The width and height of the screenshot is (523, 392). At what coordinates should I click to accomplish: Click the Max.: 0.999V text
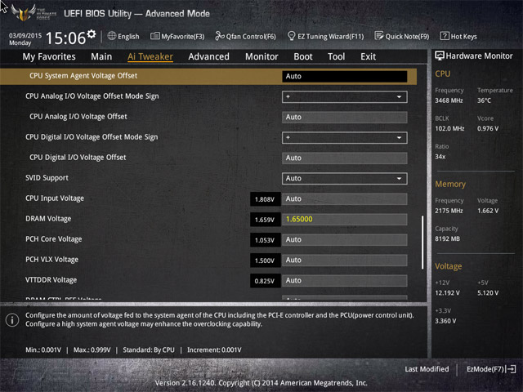click(92, 350)
